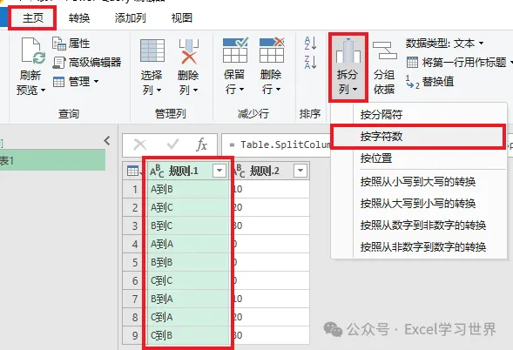
Task: Select cell C到C in row 6
Action: (x=188, y=280)
